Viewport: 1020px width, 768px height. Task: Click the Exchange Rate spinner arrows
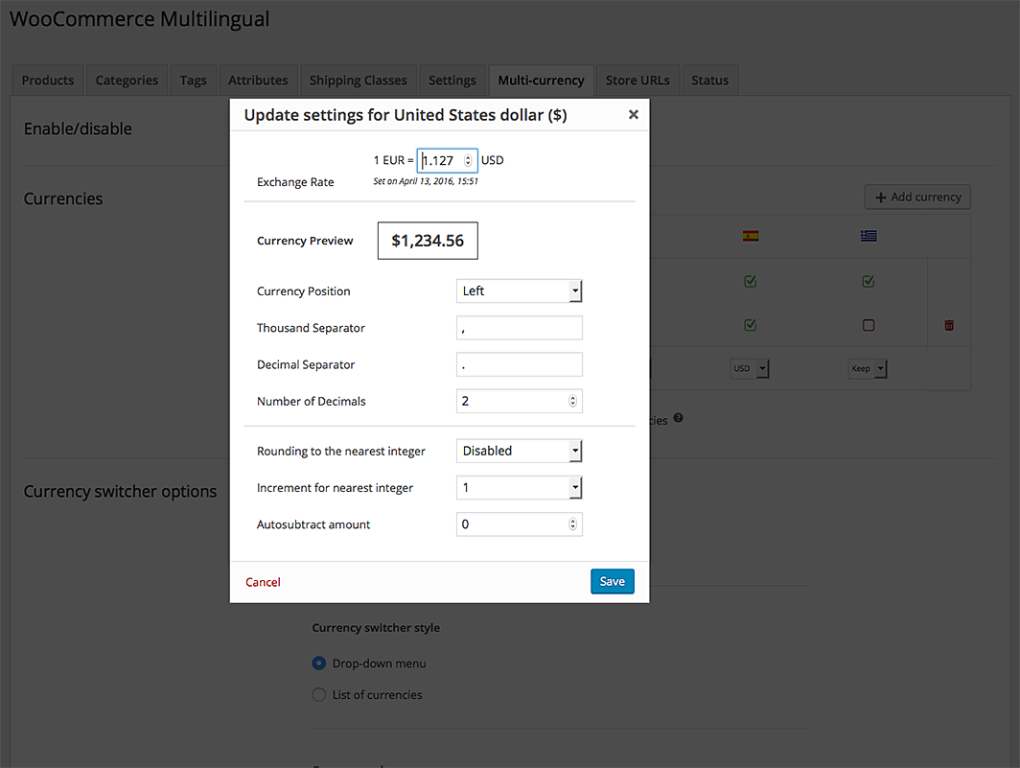click(468, 161)
